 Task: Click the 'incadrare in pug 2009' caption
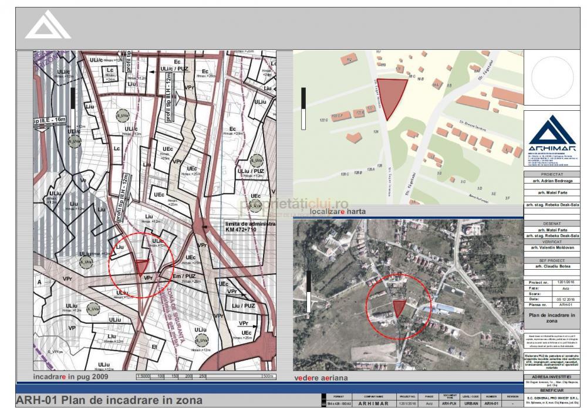tap(70, 376)
